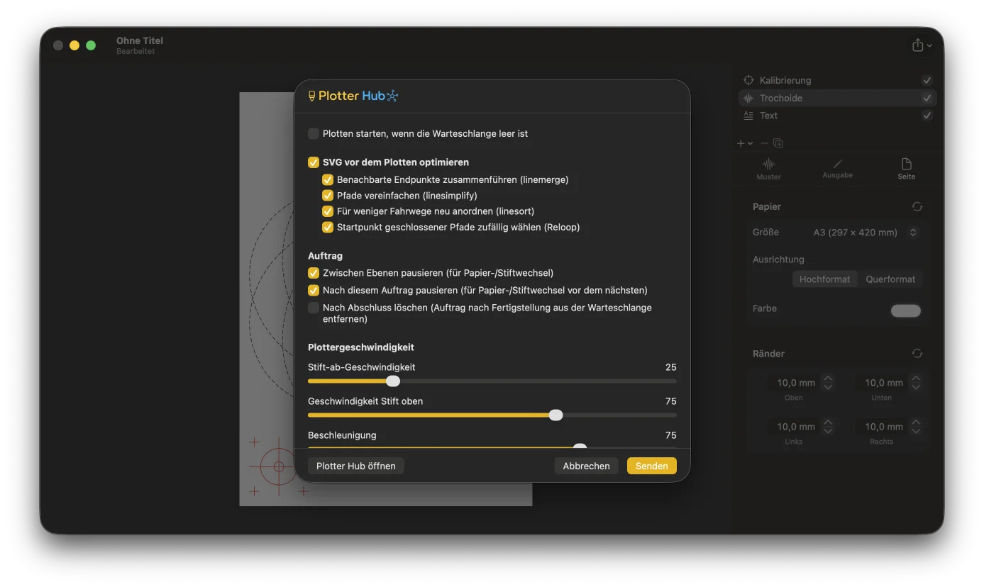Click the minus icon to remove a layer
The width and height of the screenshot is (984, 587).
(764, 143)
